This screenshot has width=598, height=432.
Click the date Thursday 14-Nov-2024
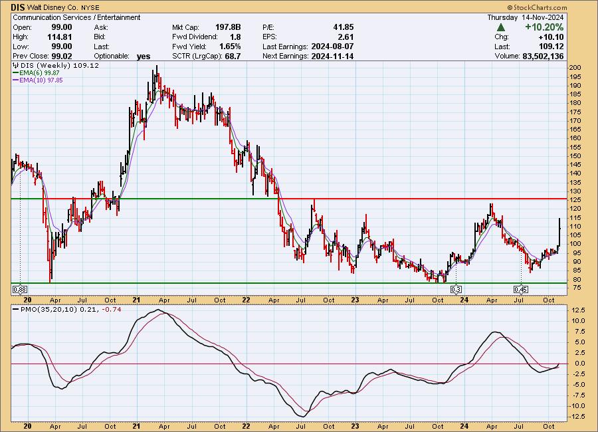click(525, 17)
